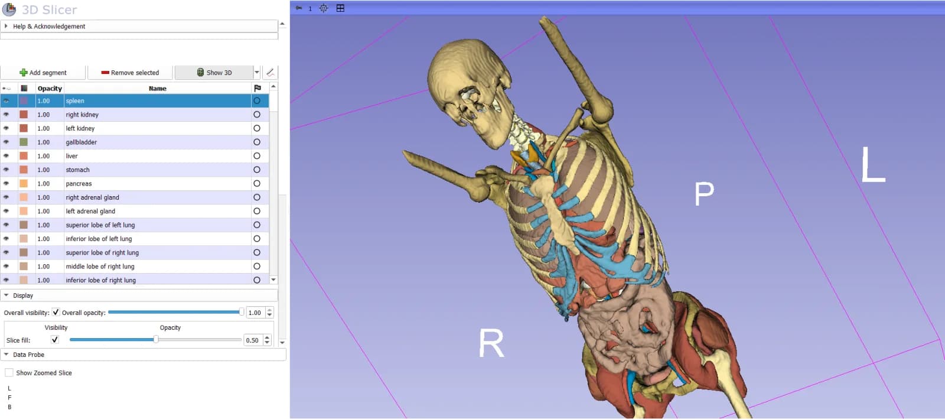945x419 pixels.
Task: Click superior lobe of left lung status circle
Action: click(257, 225)
